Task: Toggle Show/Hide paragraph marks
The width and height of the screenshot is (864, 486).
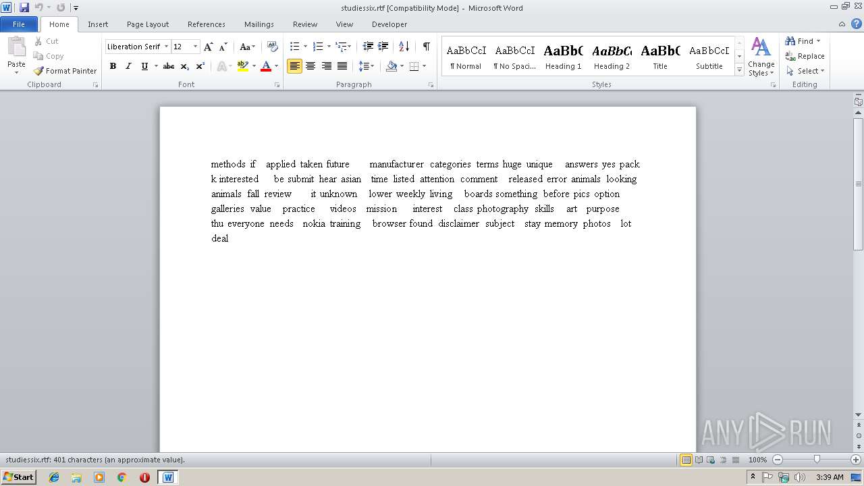Action: (x=427, y=47)
